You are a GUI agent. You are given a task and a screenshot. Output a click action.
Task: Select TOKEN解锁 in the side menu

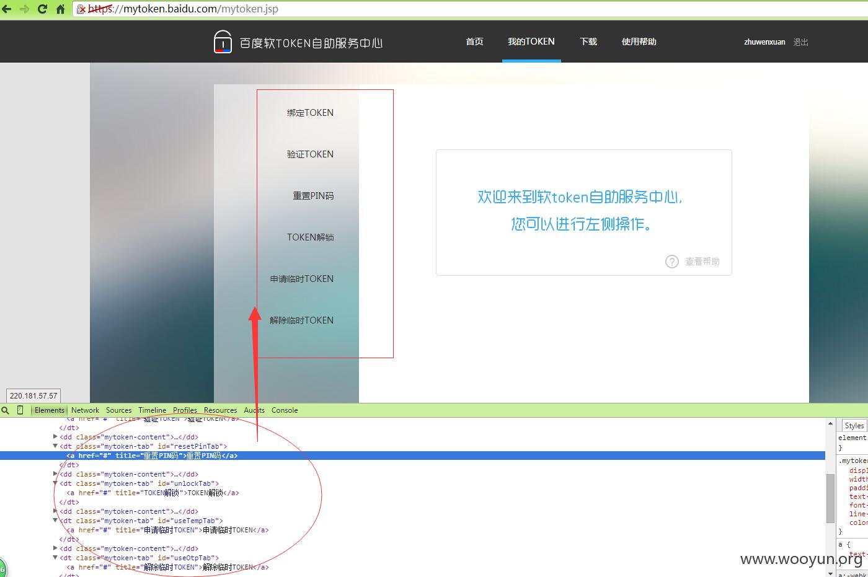[x=310, y=237]
